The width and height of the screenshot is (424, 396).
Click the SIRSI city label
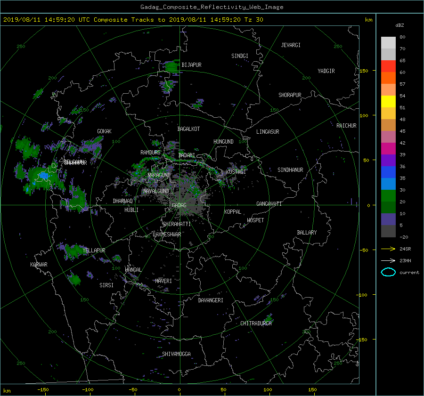(x=106, y=285)
